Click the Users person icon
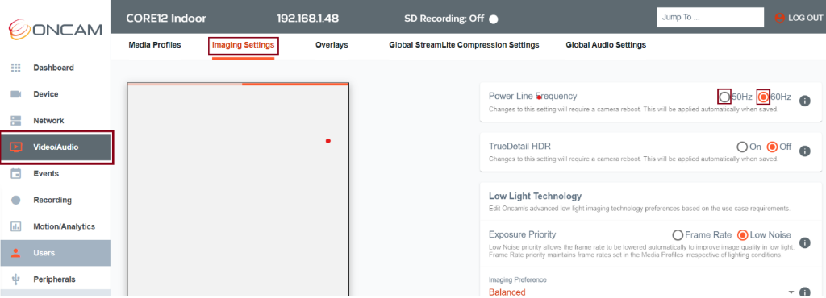Viewport: 826px width, 298px height. click(x=16, y=253)
